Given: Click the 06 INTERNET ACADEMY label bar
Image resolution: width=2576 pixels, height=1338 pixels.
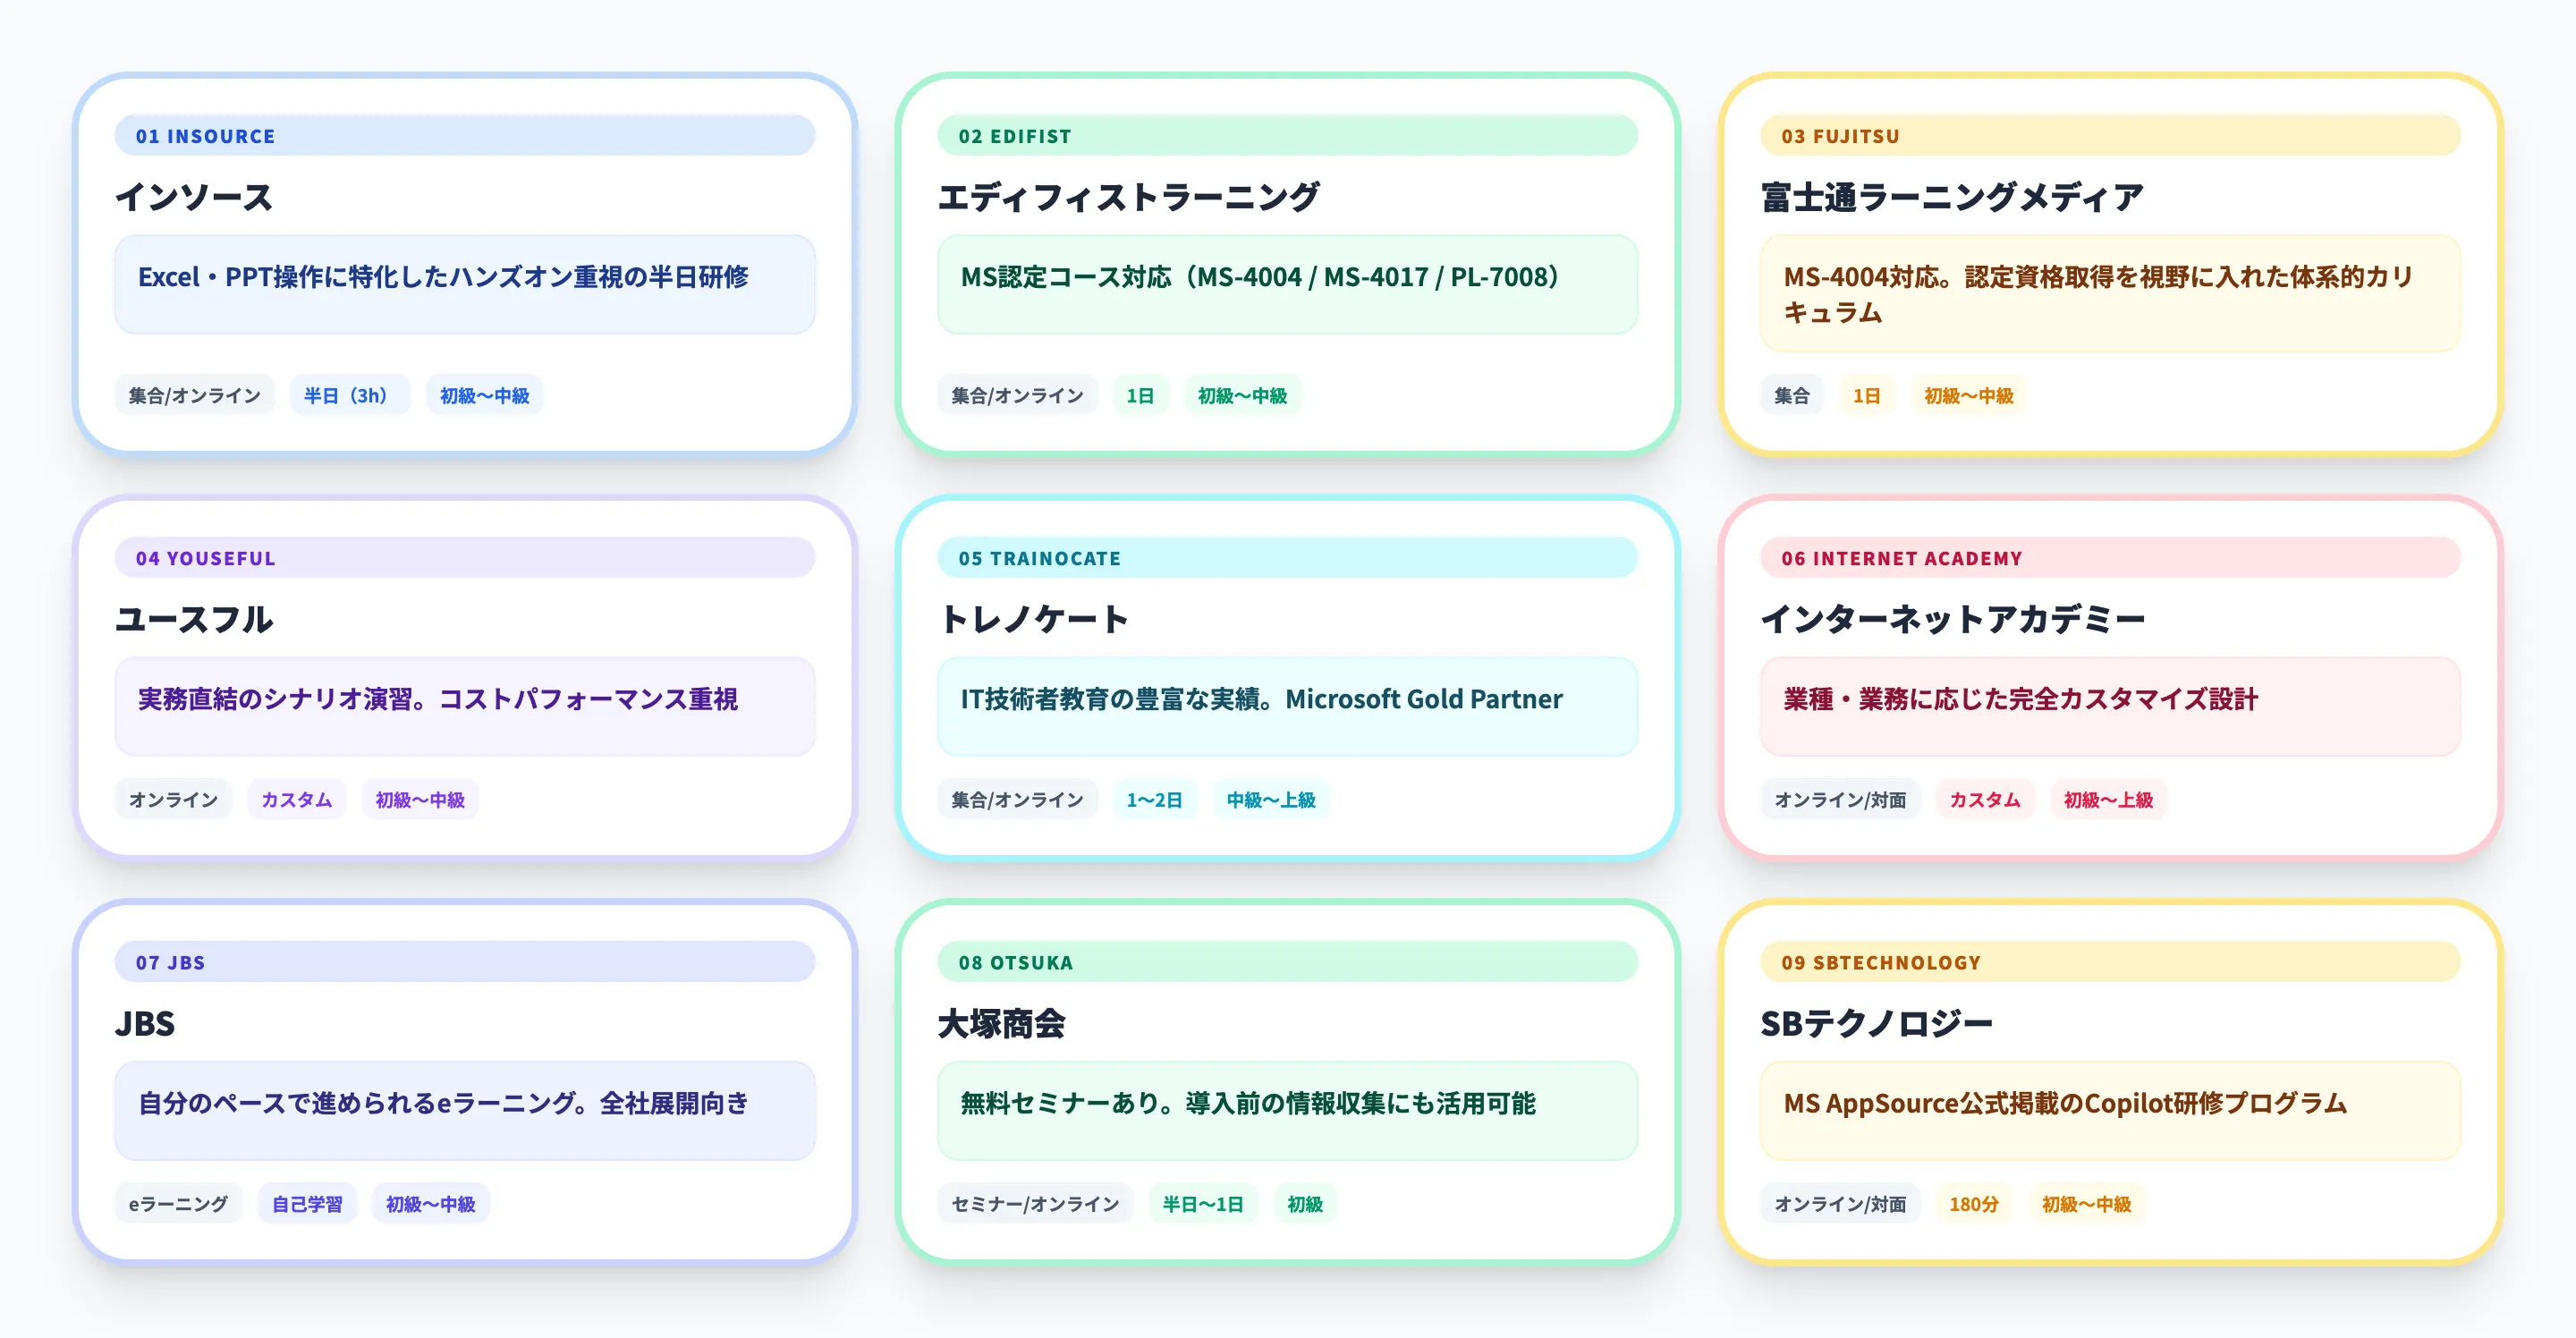Looking at the screenshot, I should [x=2110, y=558].
